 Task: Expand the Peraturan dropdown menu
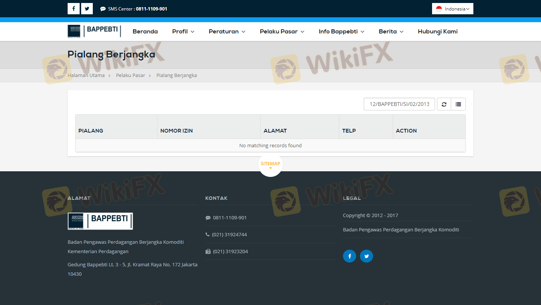tap(227, 32)
